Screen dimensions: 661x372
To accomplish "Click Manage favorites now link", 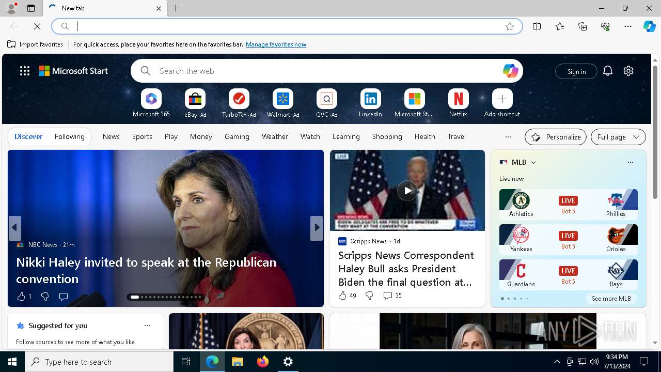I will [276, 44].
